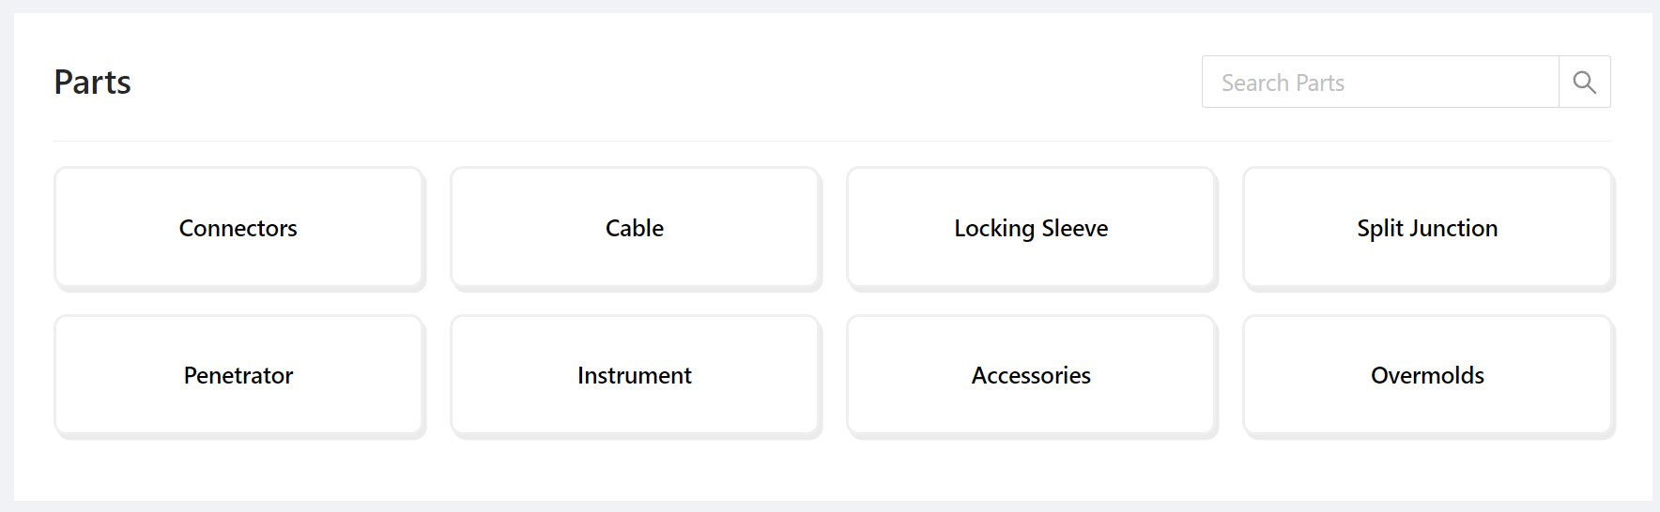Click the Cable label text

point(635,228)
